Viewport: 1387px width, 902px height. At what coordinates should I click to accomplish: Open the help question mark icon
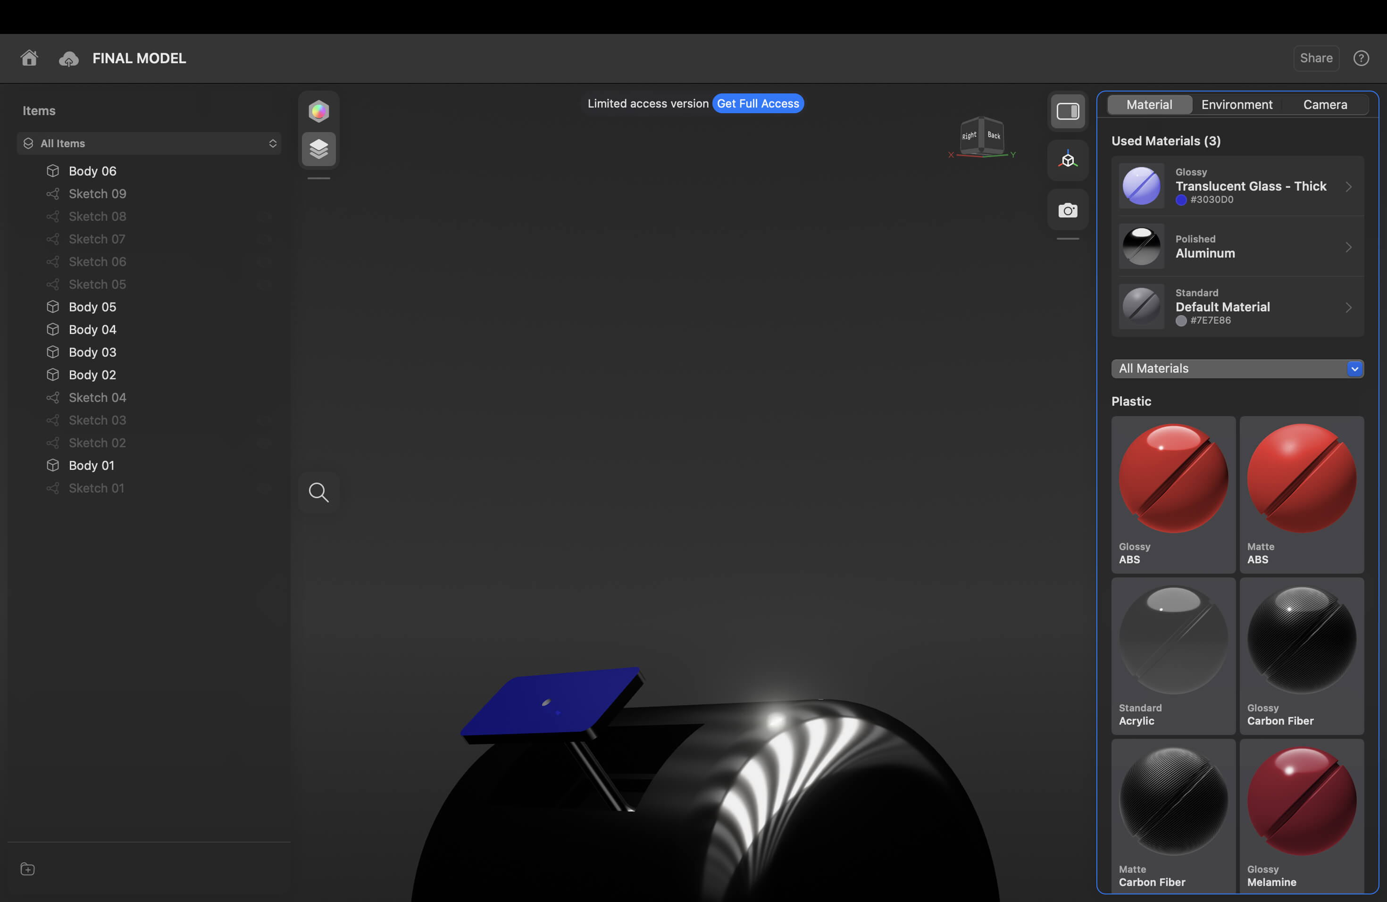coord(1361,58)
